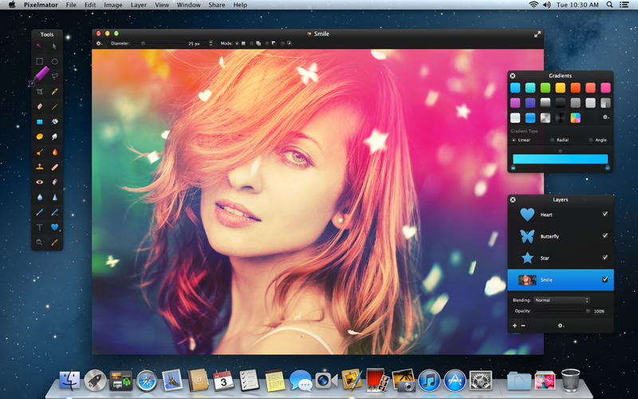Select the Zoom magnifier tool
The height and width of the screenshot is (399, 638).
(39, 243)
